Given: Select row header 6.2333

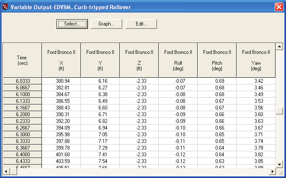Looking at the screenshot, I should coord(22,121).
